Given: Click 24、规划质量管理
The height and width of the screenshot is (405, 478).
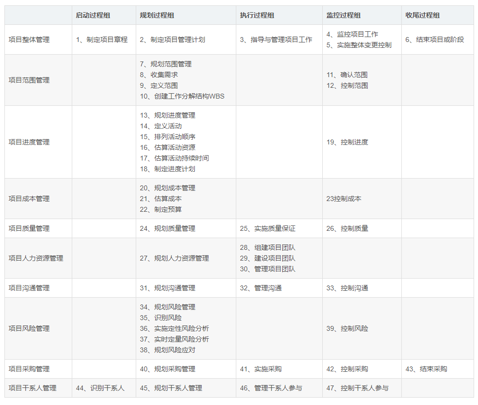Looking at the screenshot, I should (x=167, y=228).
